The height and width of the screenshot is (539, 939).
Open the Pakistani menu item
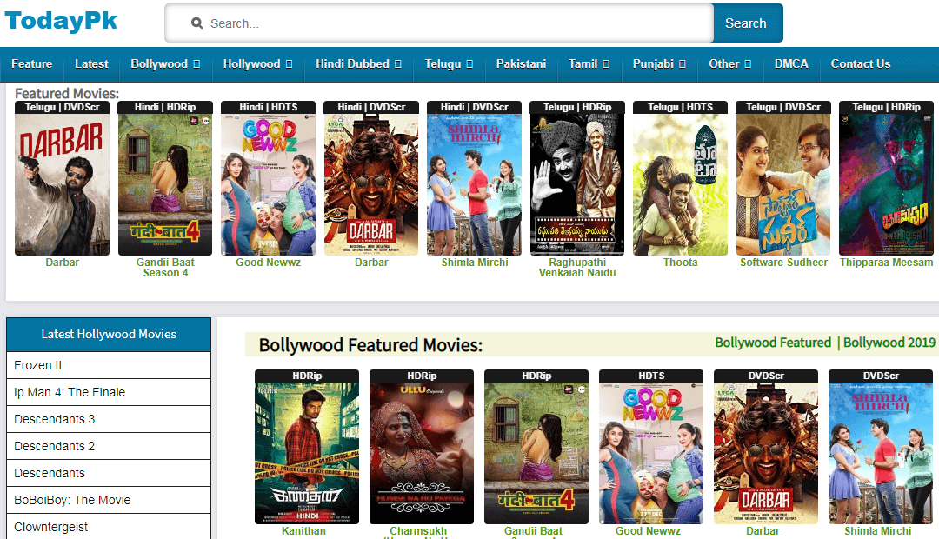pos(521,64)
